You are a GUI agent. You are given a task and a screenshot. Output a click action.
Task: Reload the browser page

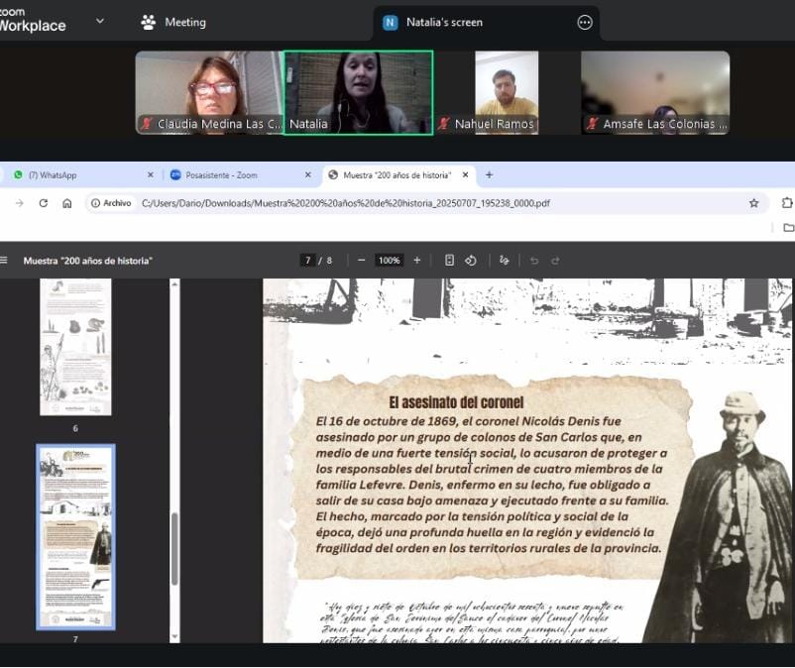click(x=43, y=203)
